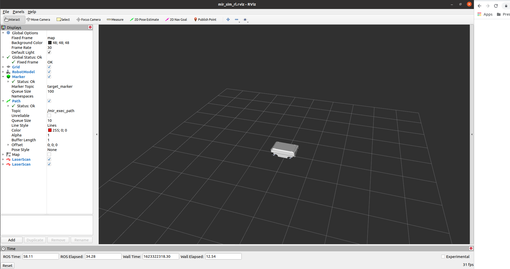
Task: Click browser reload button
Action: point(496,6)
